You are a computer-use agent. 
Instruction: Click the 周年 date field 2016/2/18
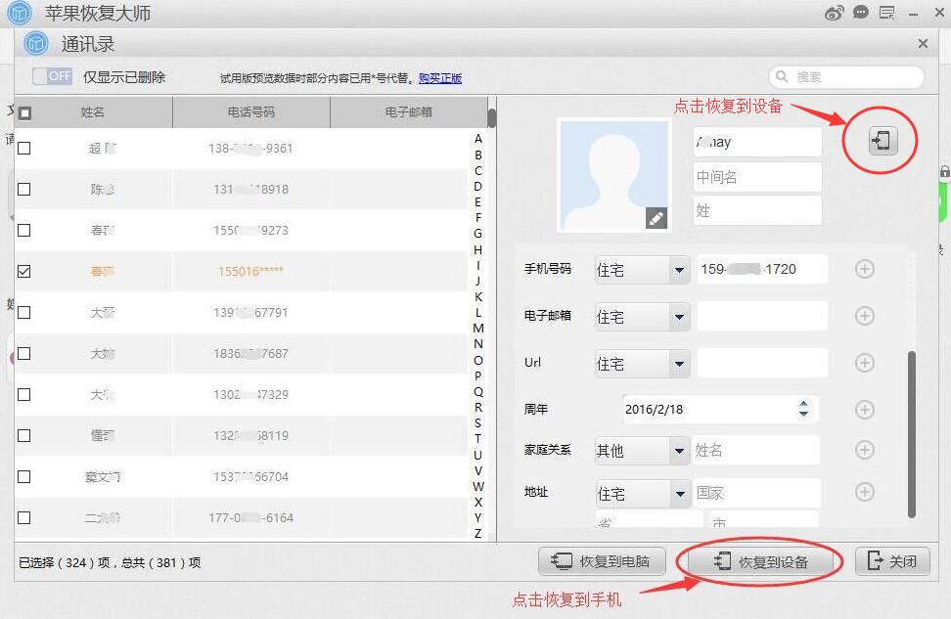point(720,409)
